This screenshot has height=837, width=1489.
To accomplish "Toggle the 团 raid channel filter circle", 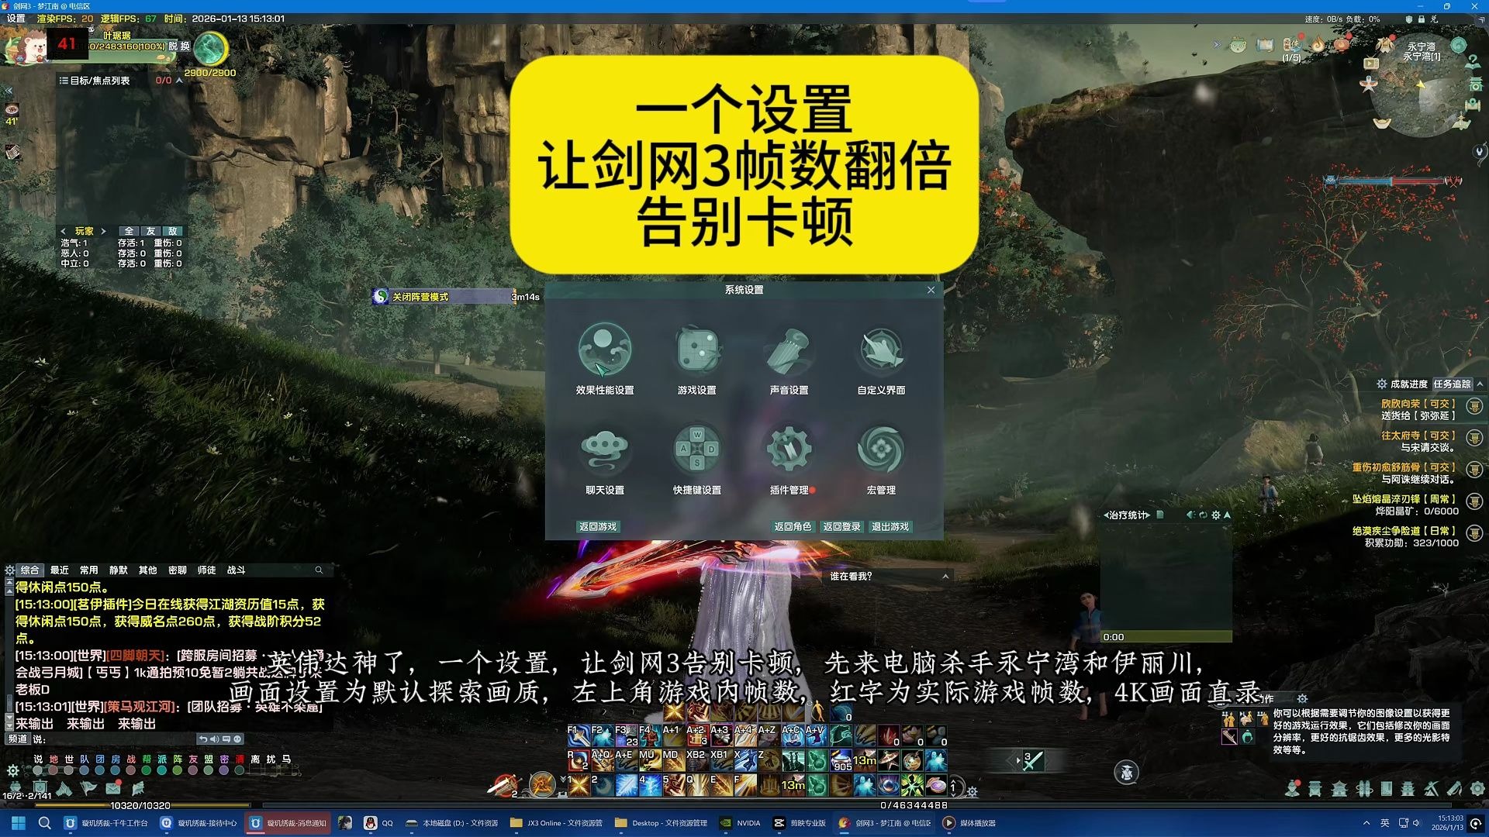I will pyautogui.click(x=100, y=770).
